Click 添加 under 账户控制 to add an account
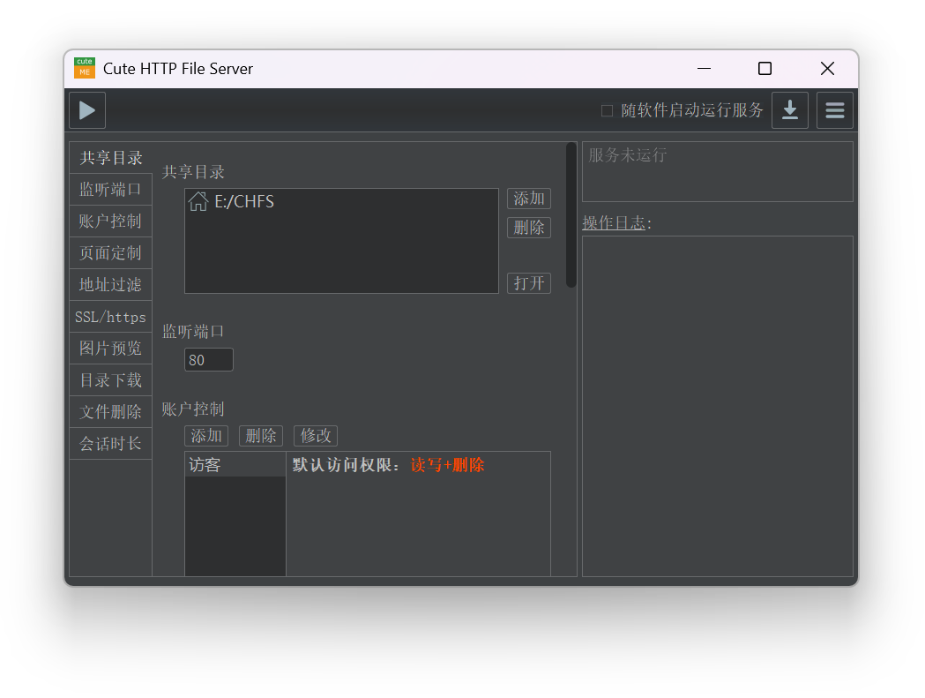Screen dimensions: 925x698 [205, 435]
